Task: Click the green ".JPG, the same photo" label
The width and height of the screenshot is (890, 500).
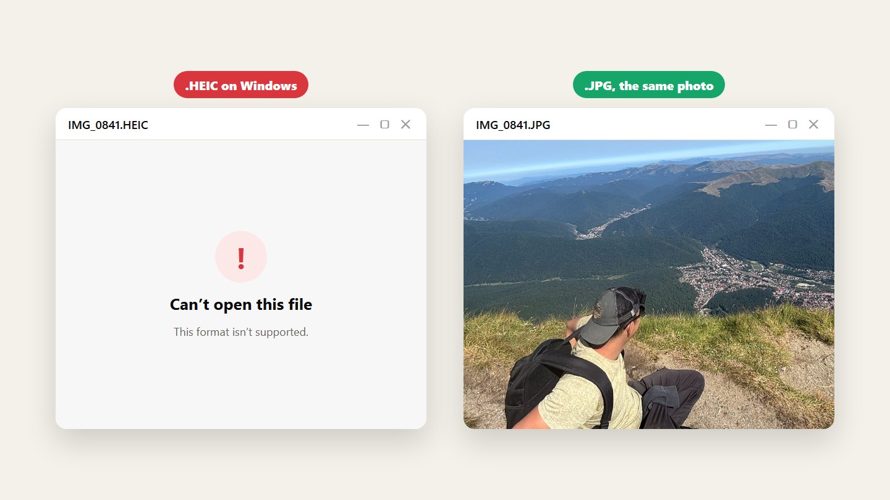Action: [x=649, y=85]
